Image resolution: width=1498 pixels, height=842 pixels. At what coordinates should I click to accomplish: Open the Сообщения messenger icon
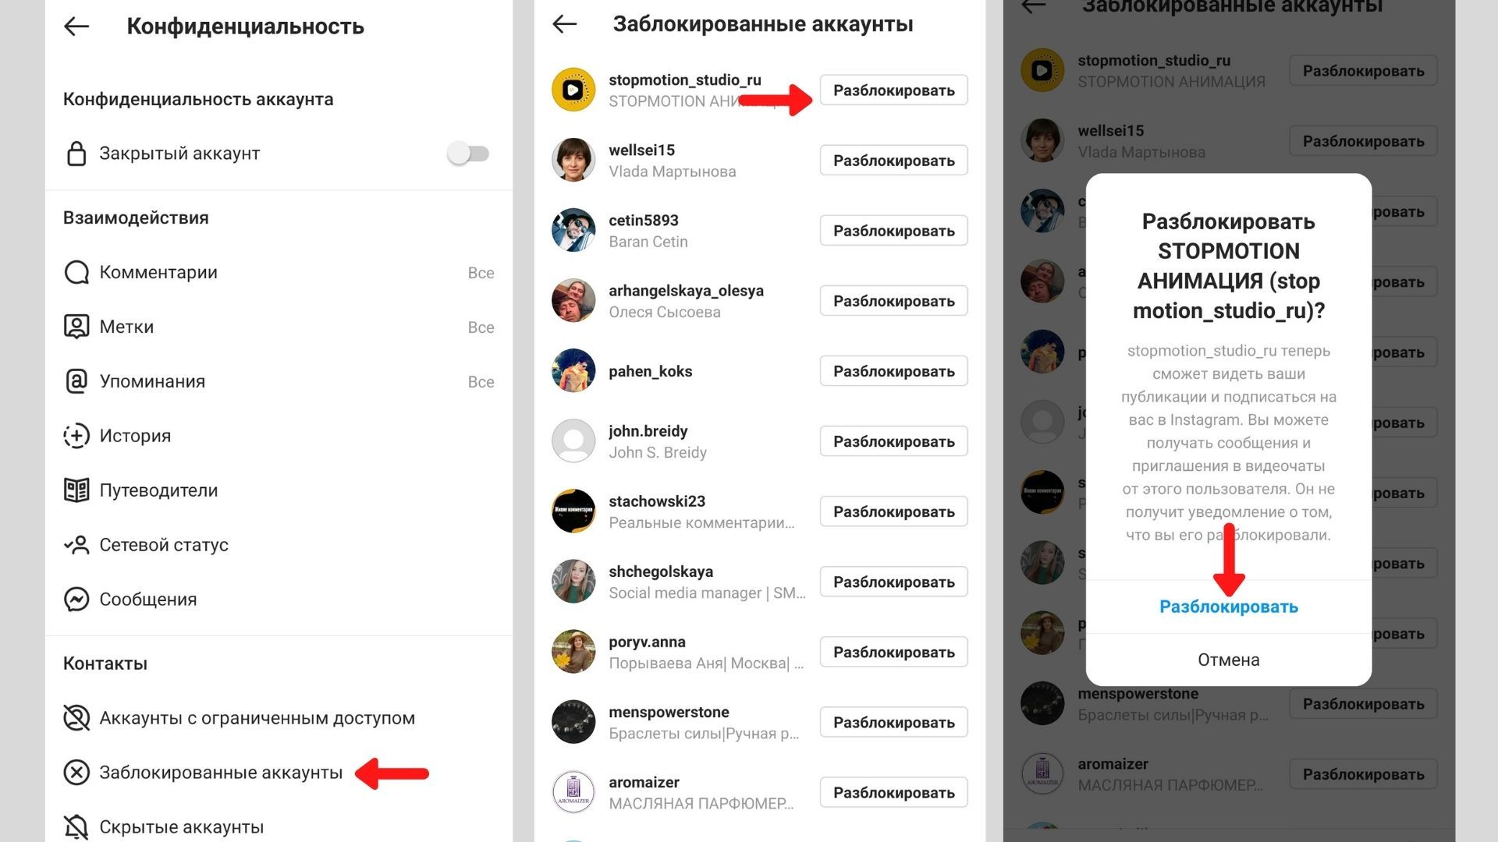(x=76, y=600)
